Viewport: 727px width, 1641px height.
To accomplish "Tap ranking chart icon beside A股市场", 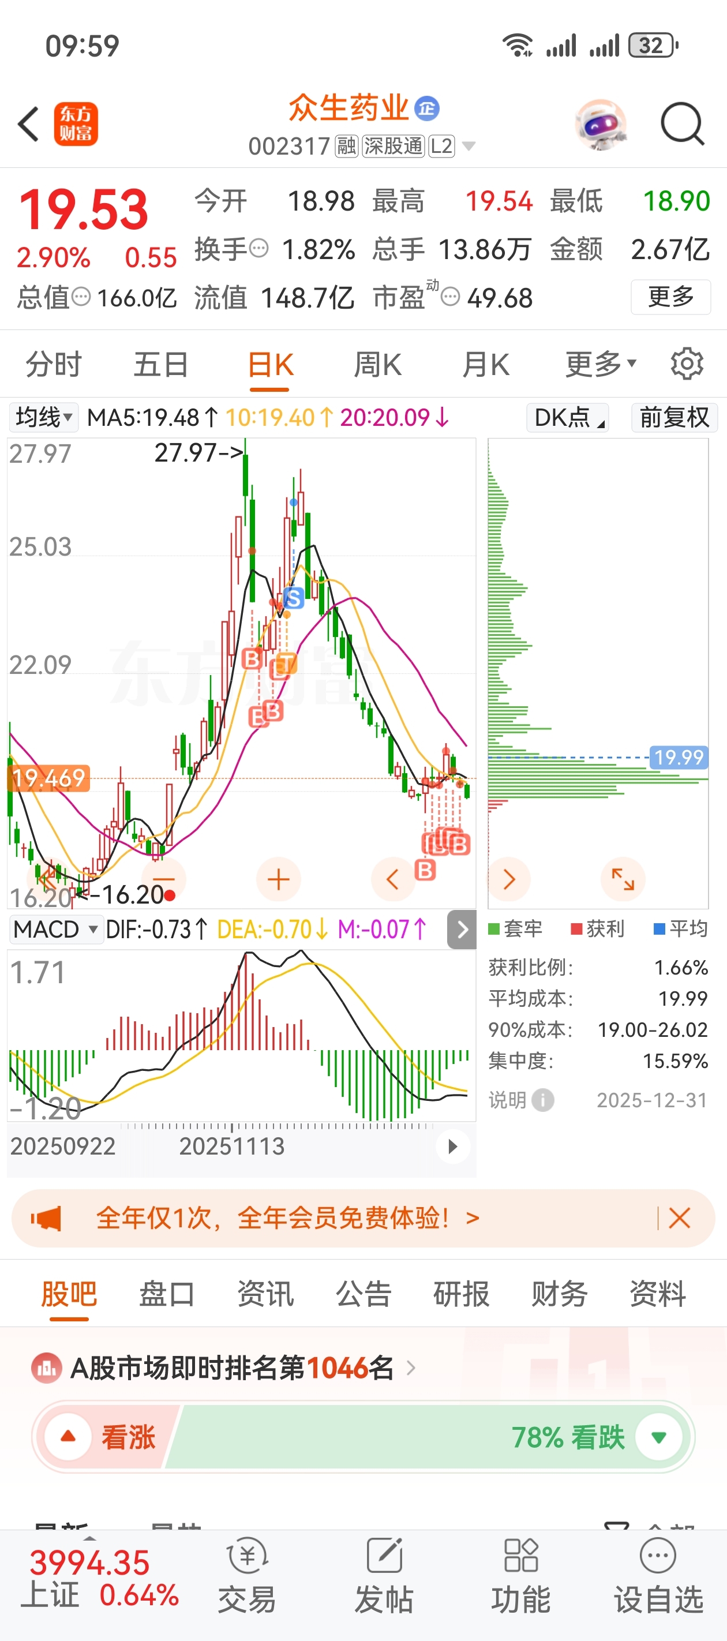I will click(x=47, y=1367).
